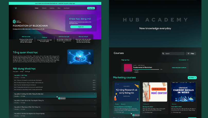Click the Fundamental of Blockchain progress bar

coord(146,69)
